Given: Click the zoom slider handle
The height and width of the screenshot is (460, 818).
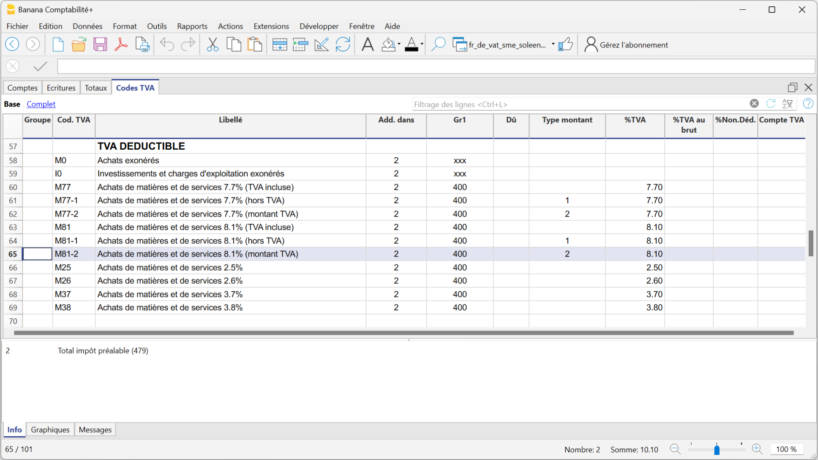Looking at the screenshot, I should click(717, 449).
